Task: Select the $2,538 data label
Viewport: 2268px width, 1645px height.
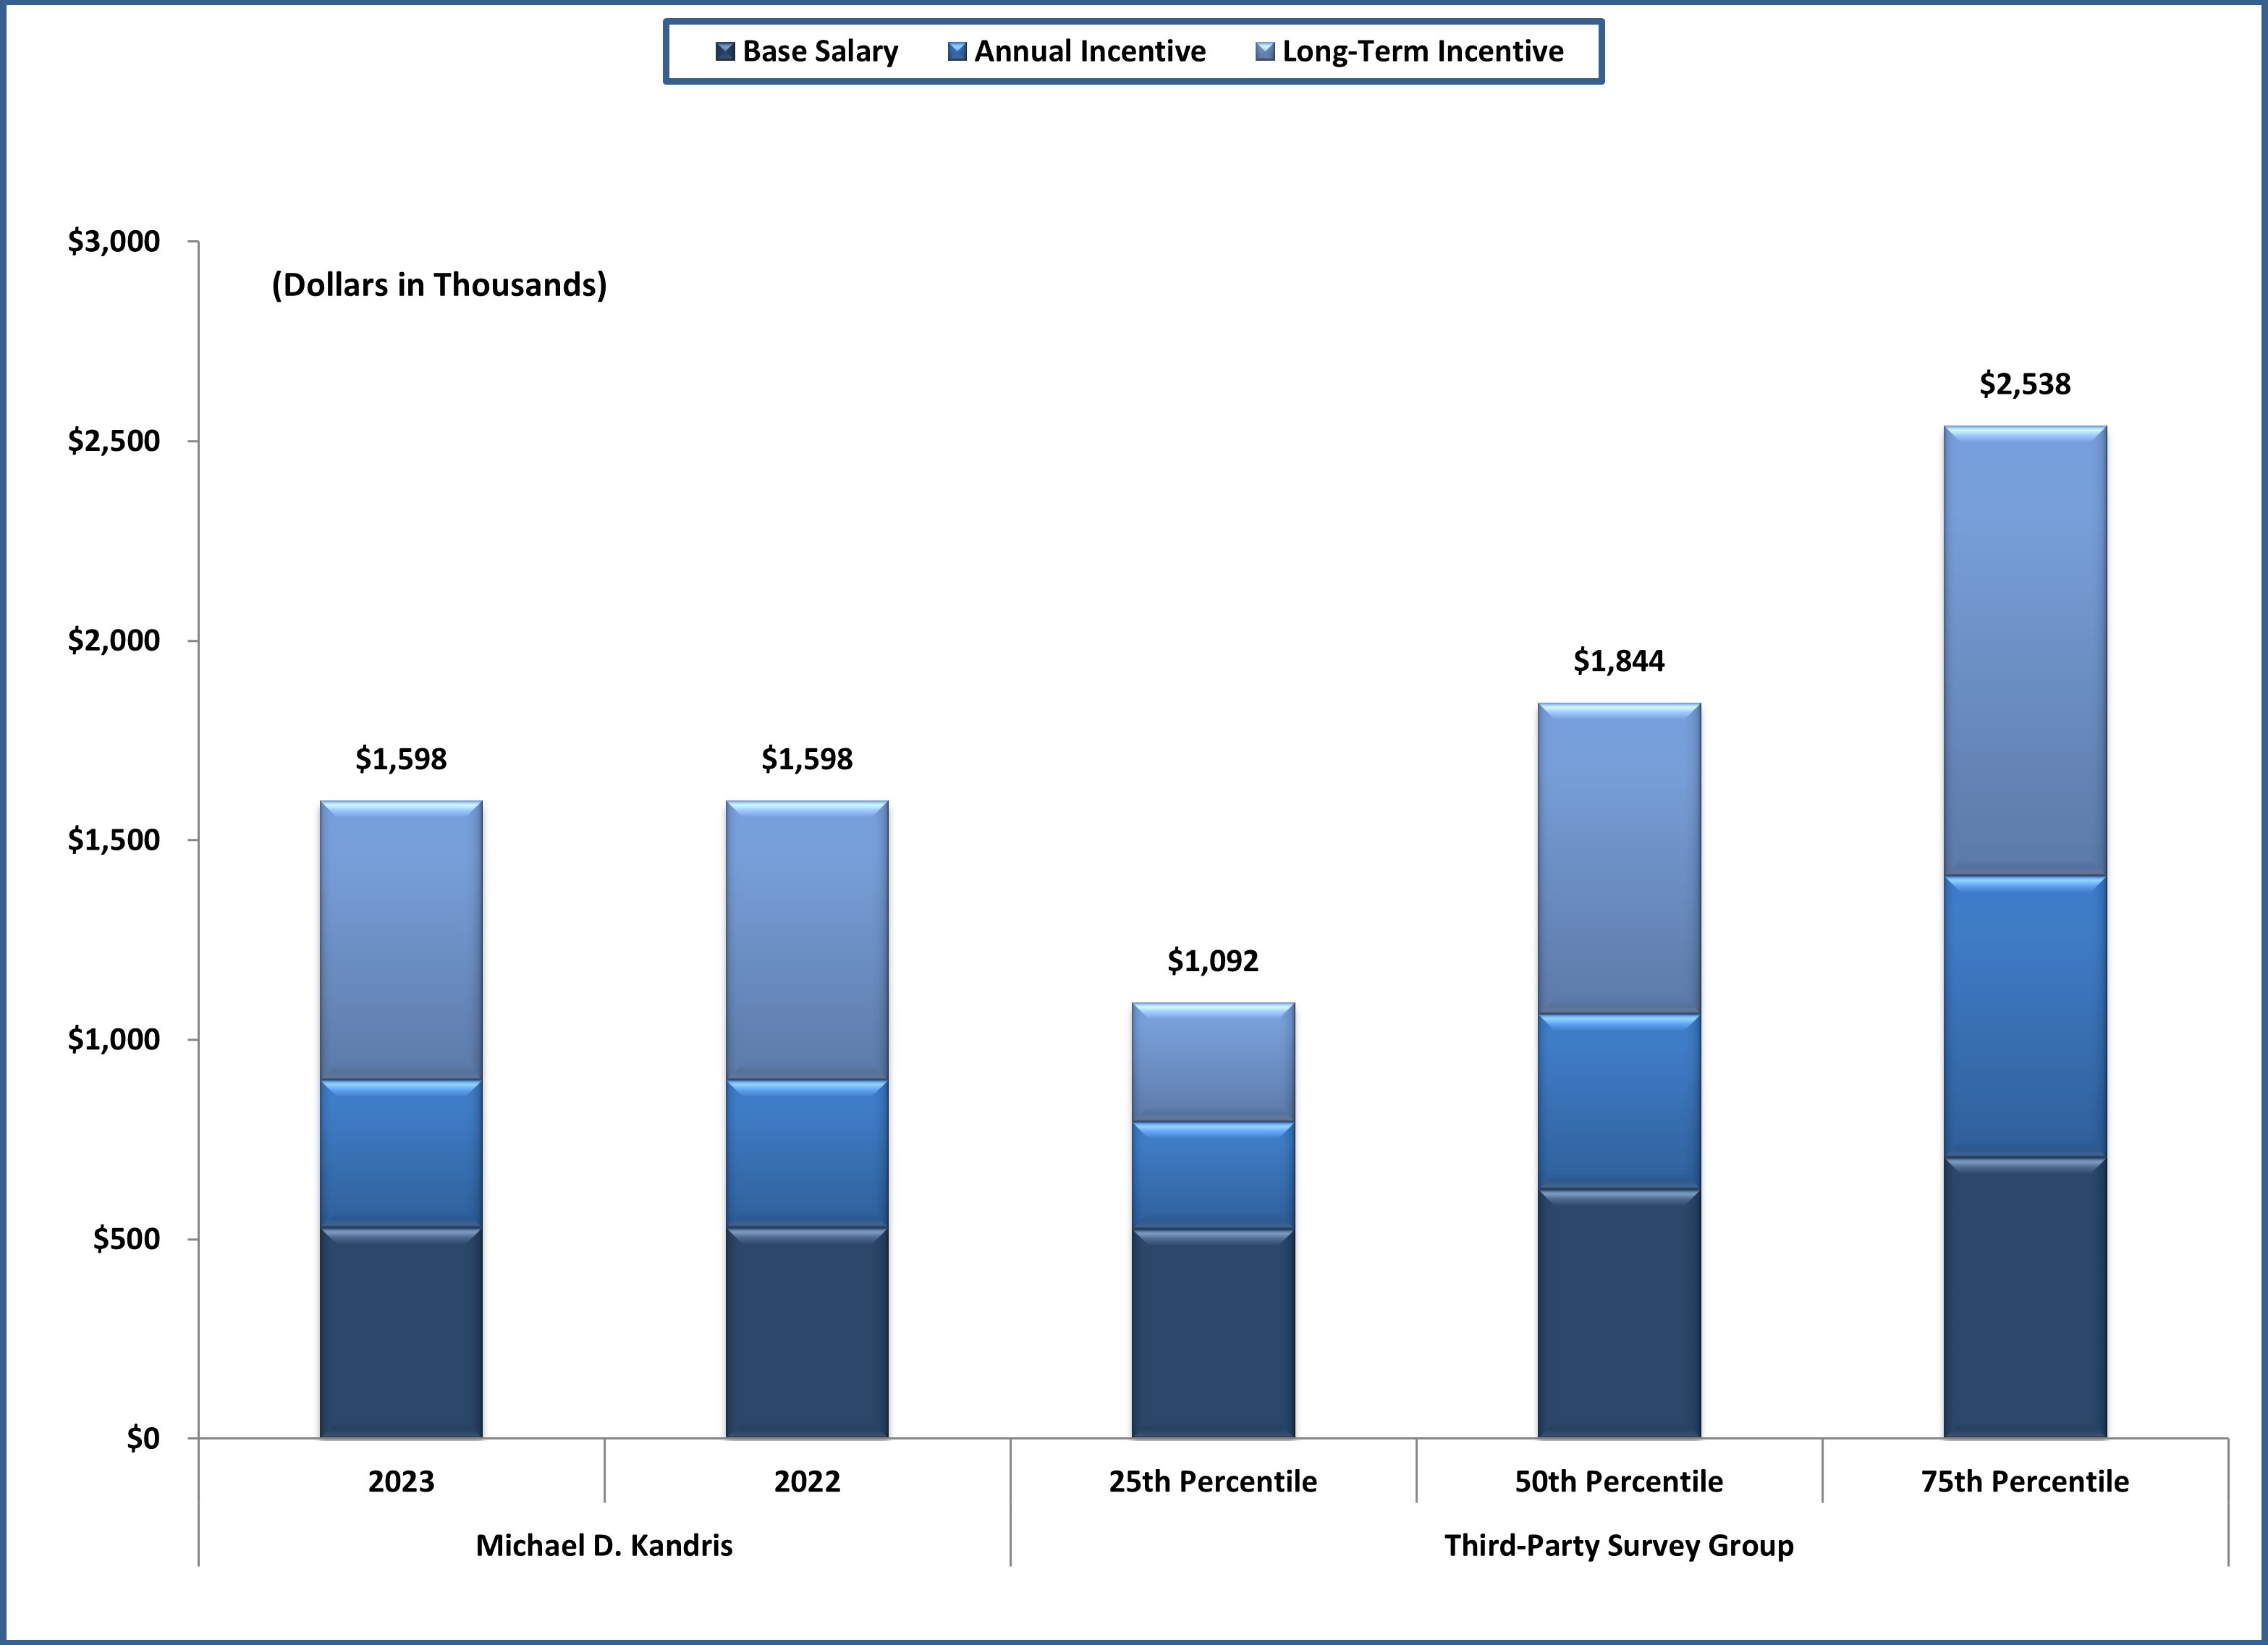Action: tap(2025, 384)
